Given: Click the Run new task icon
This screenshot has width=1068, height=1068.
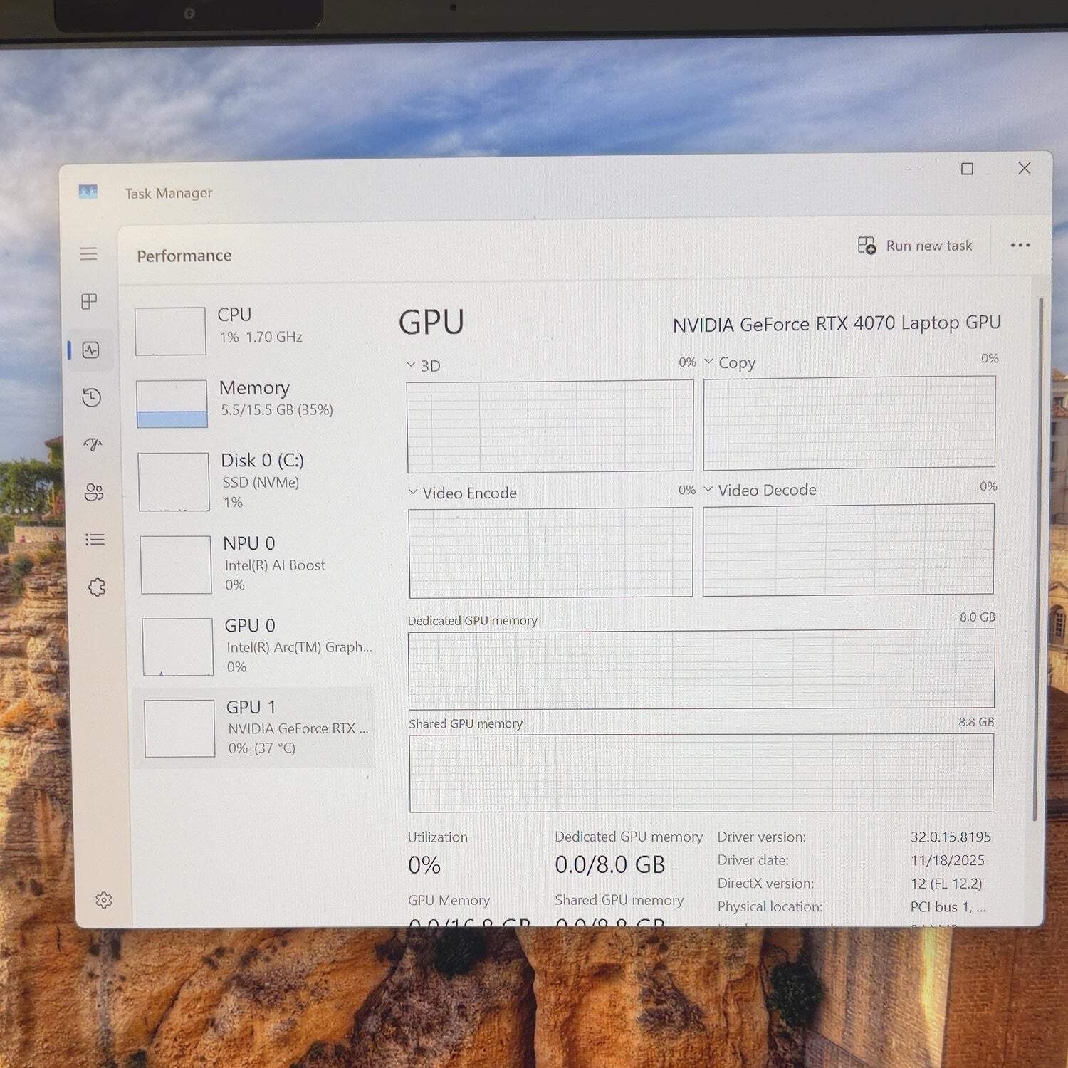Looking at the screenshot, I should (867, 246).
